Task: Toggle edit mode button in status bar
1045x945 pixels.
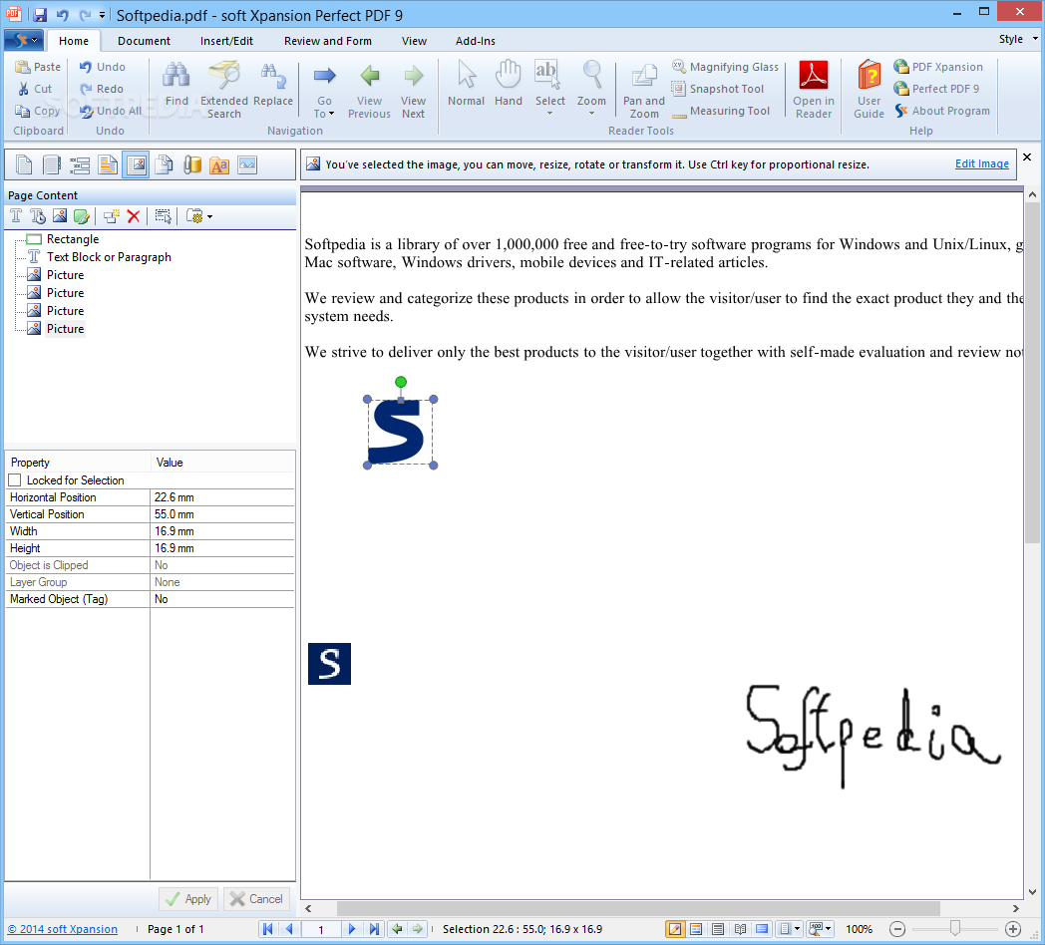Action: (x=674, y=928)
